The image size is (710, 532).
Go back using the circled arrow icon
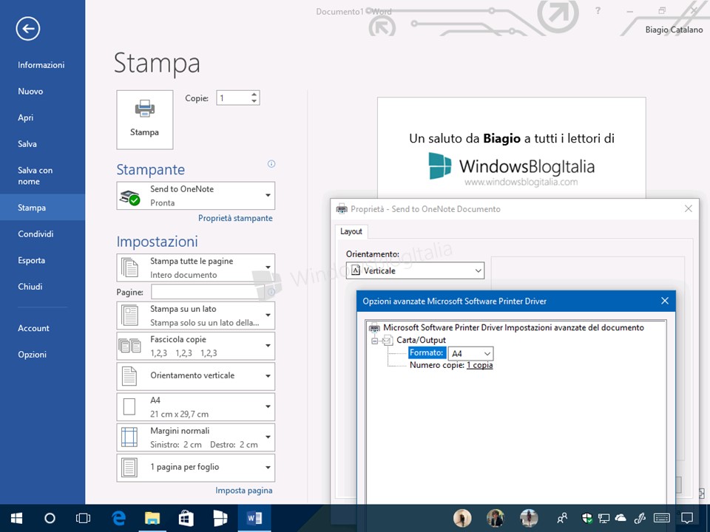coord(28,29)
